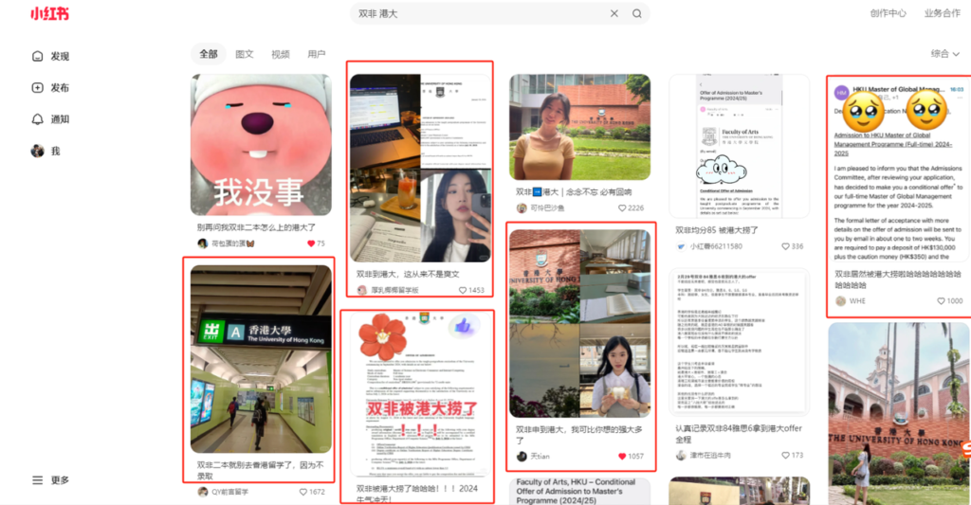Viewport: 971px width, 505px height.
Task: Open author name 小红薯66211580
Action: [x=716, y=246]
